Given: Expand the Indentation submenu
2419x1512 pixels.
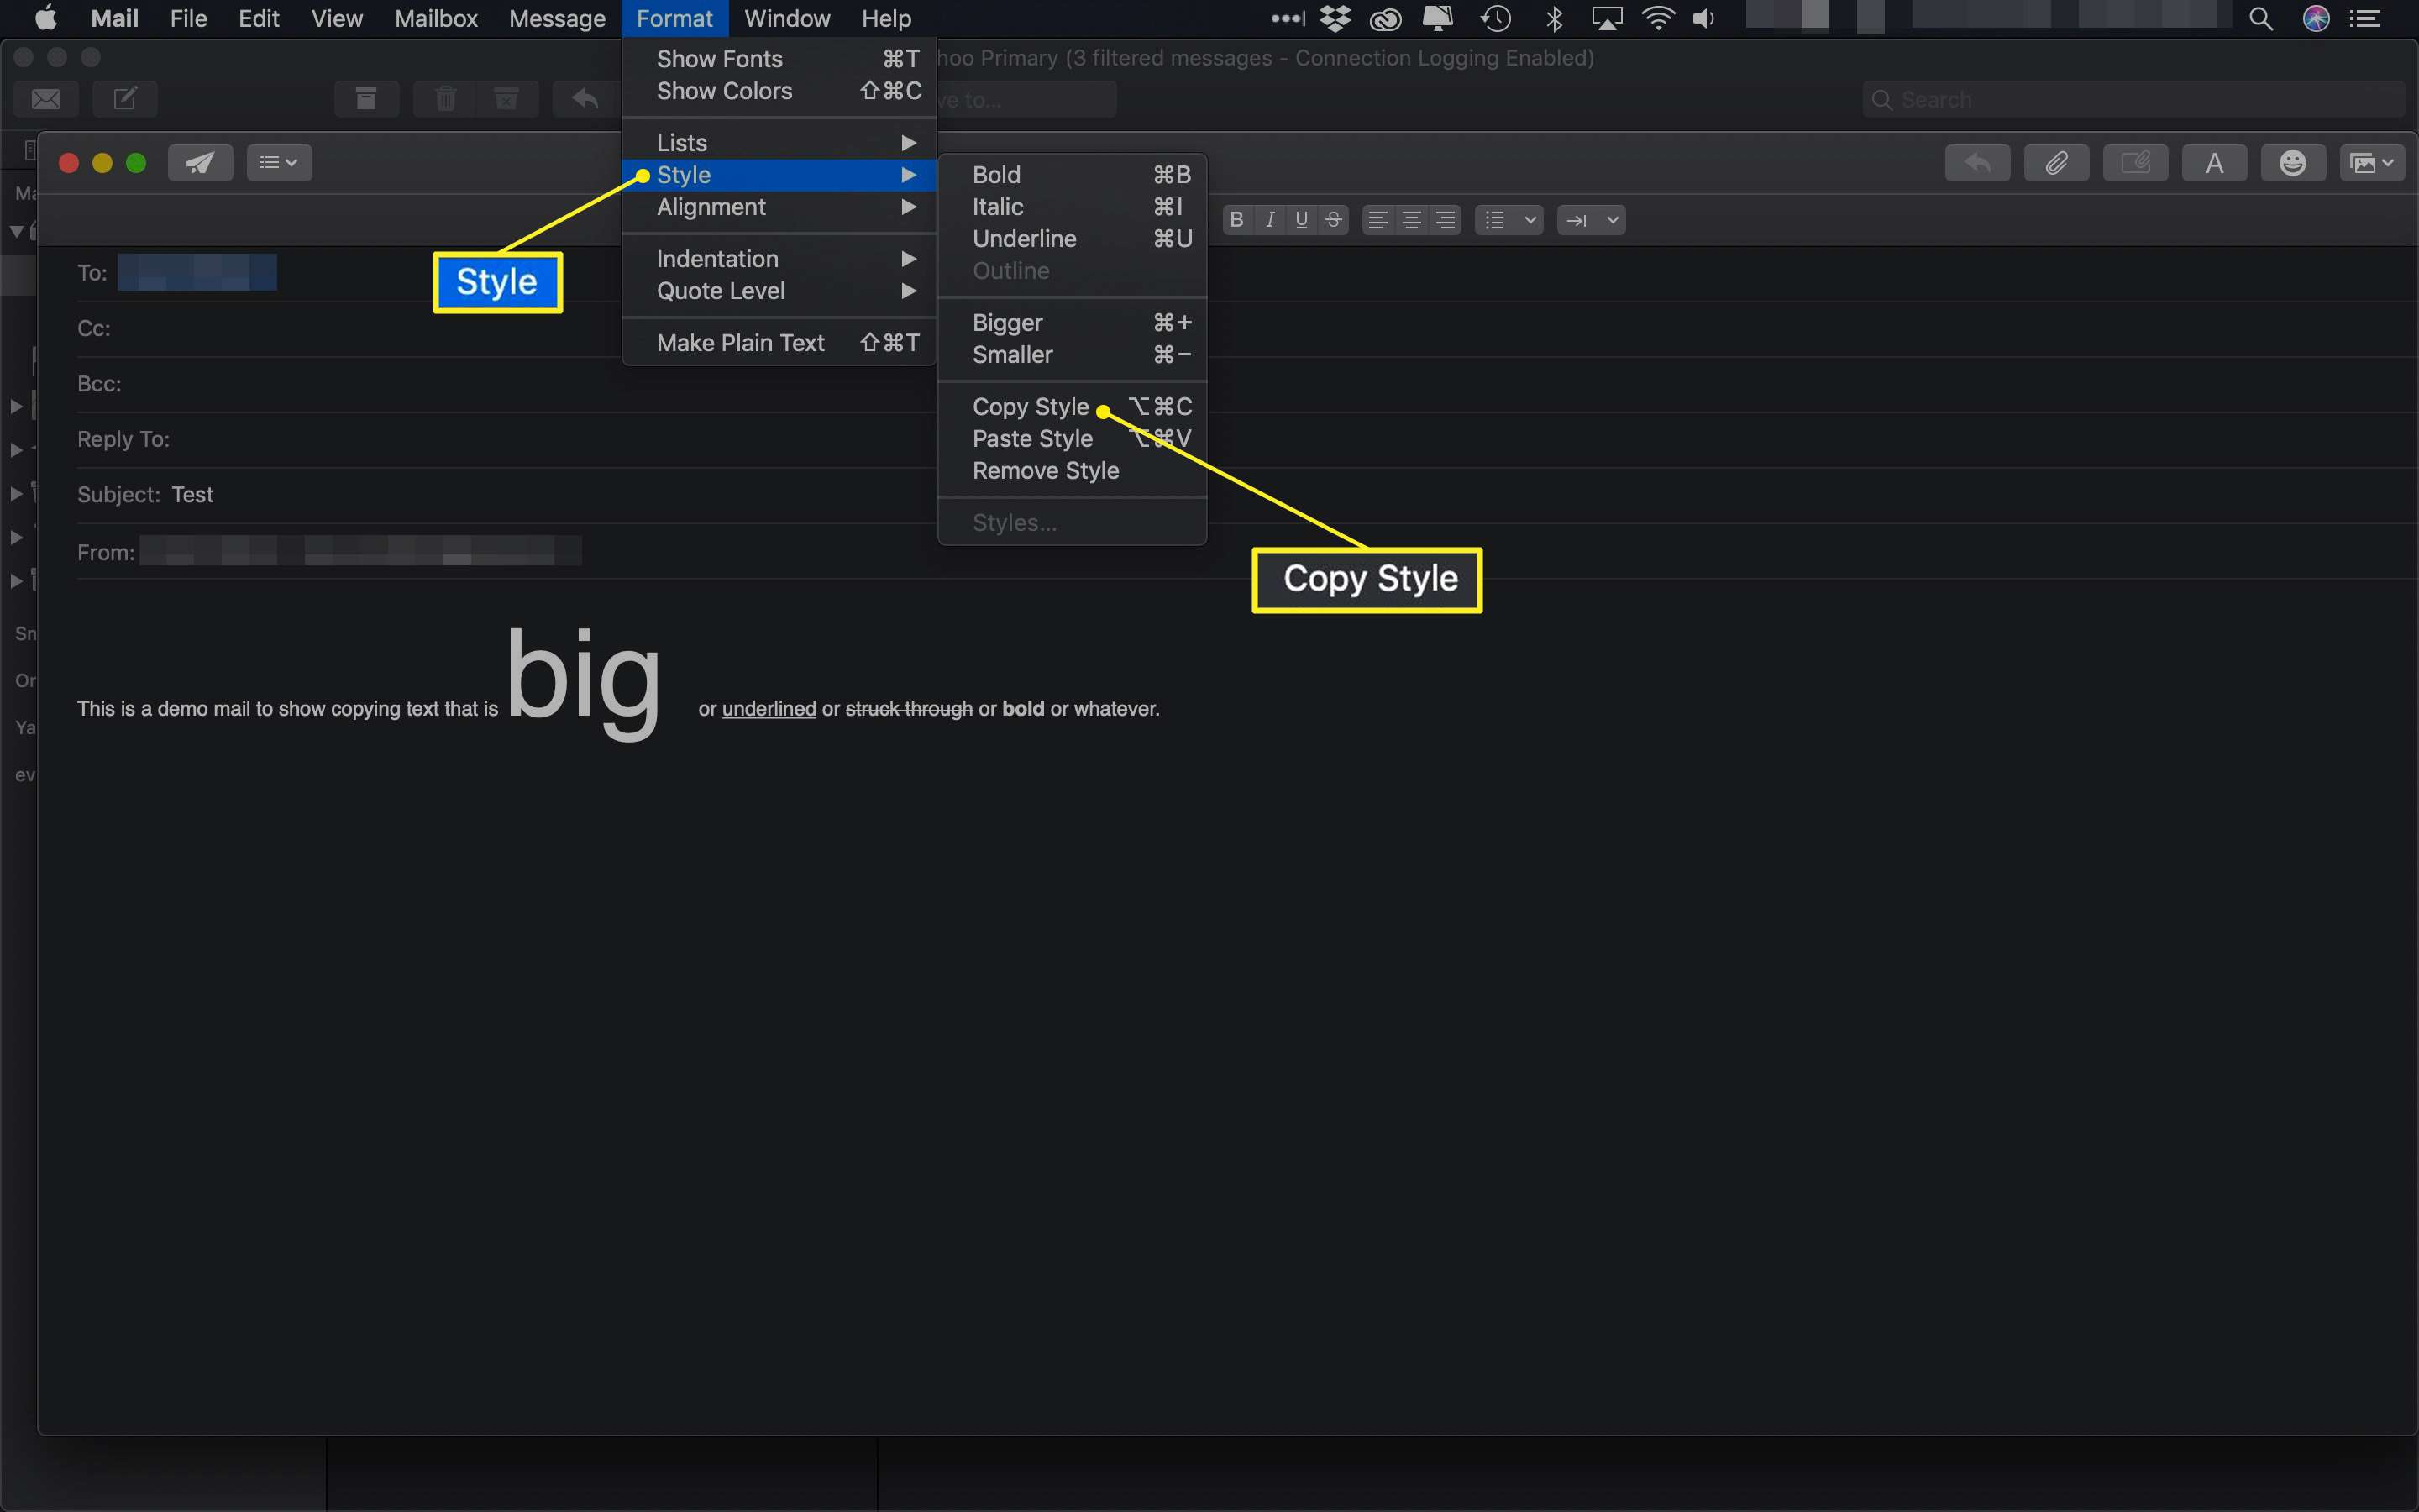Looking at the screenshot, I should (x=779, y=259).
